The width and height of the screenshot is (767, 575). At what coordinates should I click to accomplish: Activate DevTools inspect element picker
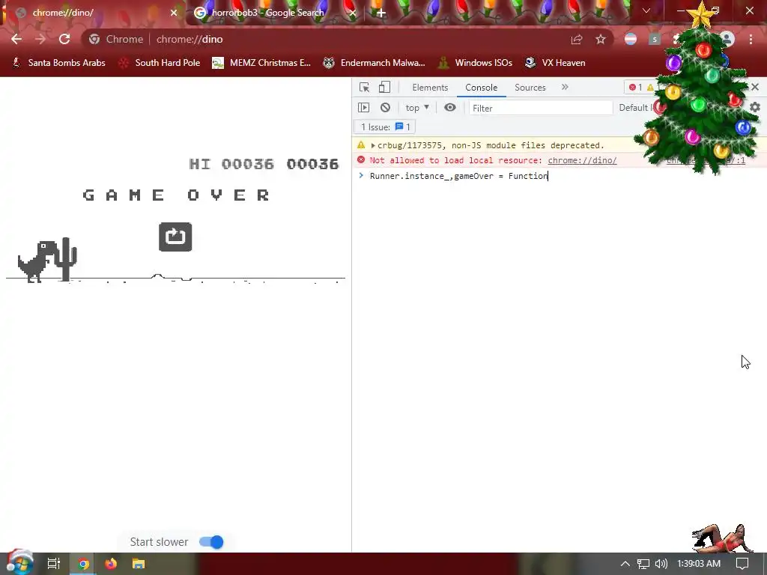point(365,88)
